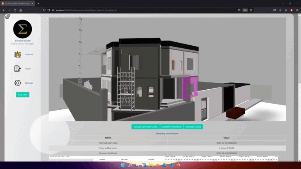
Task: Open the Windows Start menu
Action: [x=123, y=165]
